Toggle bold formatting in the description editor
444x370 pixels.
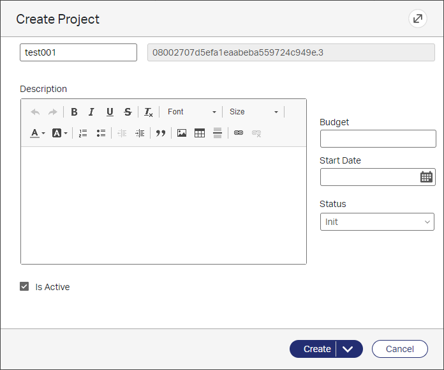point(75,112)
